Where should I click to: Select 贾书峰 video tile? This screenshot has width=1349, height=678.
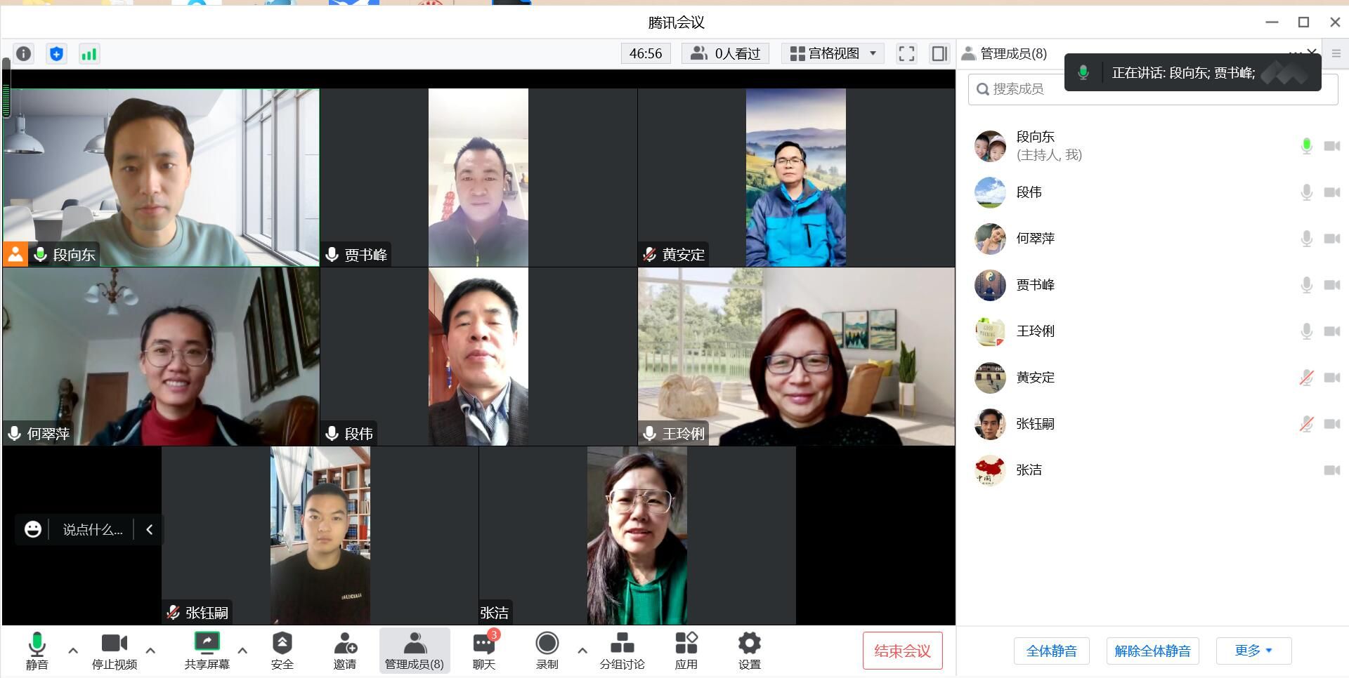(x=478, y=178)
